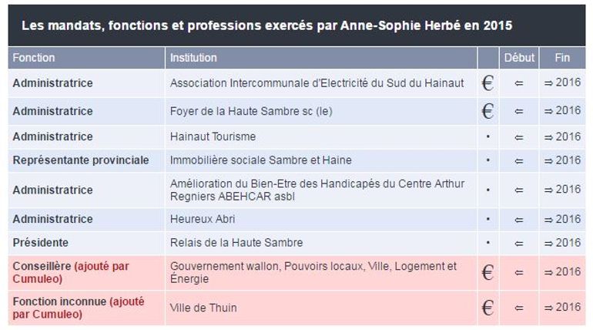Click start arrow in Hainaut Tourisme row
593x330 pixels.
coord(519,136)
